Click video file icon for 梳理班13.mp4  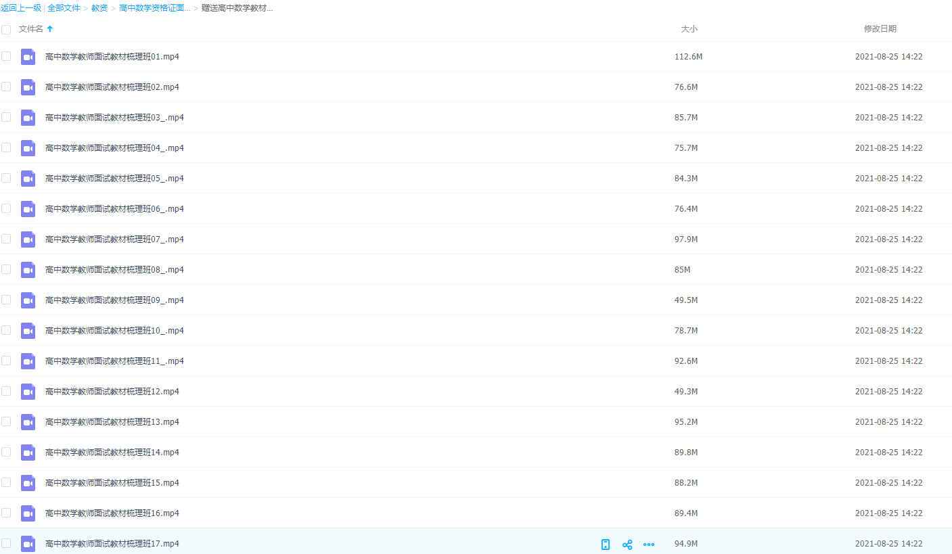point(28,422)
